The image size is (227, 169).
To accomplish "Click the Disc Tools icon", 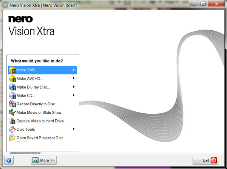I will pos(12,129).
